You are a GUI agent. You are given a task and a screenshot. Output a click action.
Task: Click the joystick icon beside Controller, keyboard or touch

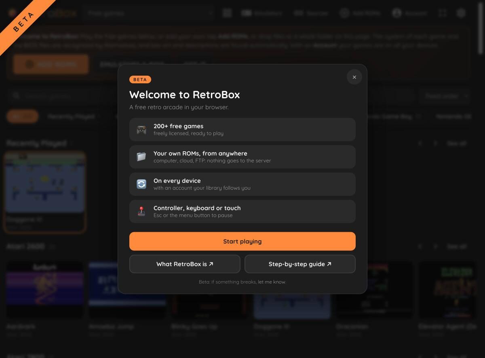point(141,211)
